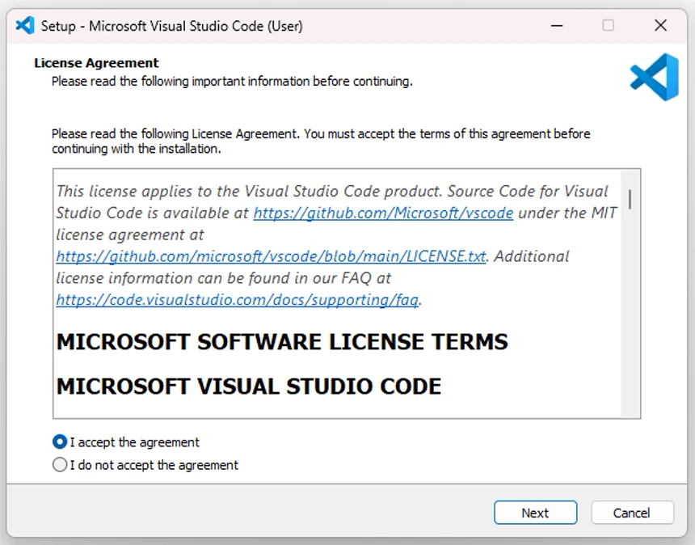Viewport: 695px width, 545px height.
Task: Open the github.com/Microsoft/vscode link
Action: (383, 213)
